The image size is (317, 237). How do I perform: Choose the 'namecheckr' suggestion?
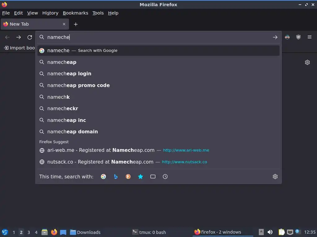click(158, 108)
